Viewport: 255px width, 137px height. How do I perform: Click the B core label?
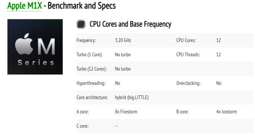(182, 112)
